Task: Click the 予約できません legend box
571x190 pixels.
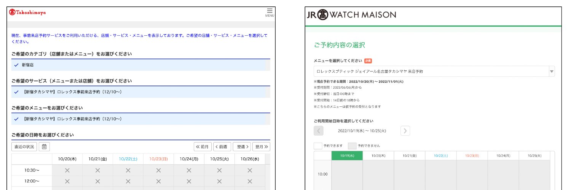Action: pos(352,146)
